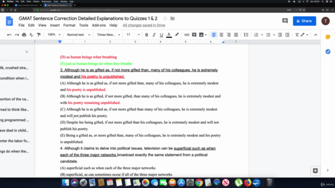335x188 pixels.
Task: Print the document using the printer icon
Action: pyautogui.click(x=24, y=35)
